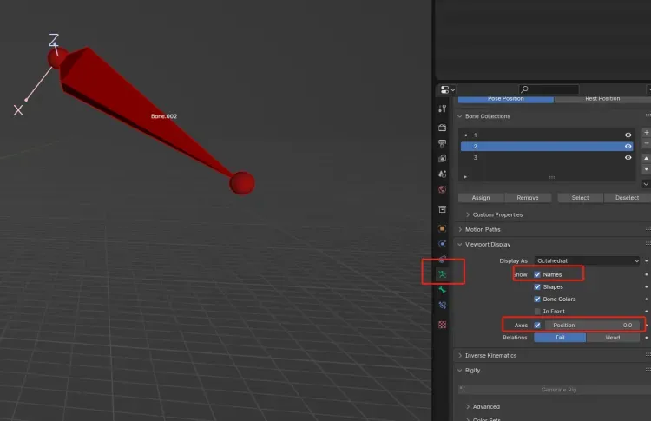
Task: Switch to Pose Position
Action: [x=506, y=99]
